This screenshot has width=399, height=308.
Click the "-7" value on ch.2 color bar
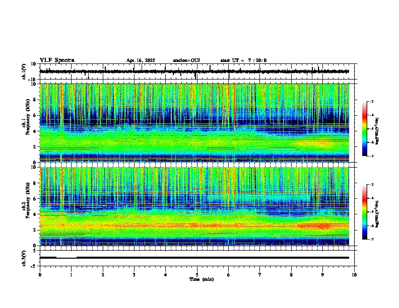[372, 239]
